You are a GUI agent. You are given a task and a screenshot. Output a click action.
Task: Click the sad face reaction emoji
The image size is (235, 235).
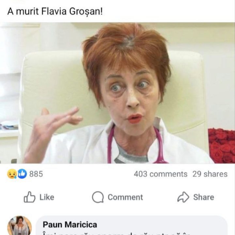coord(12,174)
